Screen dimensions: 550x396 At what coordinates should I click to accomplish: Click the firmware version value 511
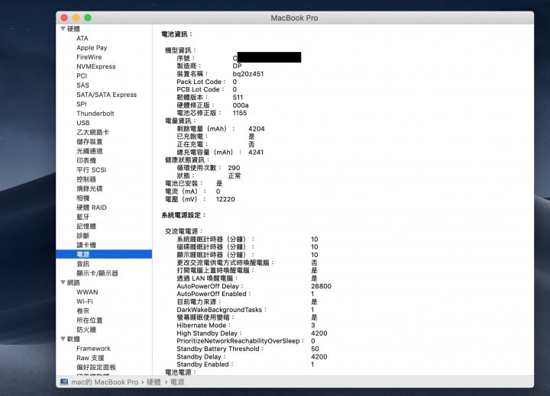(238, 98)
